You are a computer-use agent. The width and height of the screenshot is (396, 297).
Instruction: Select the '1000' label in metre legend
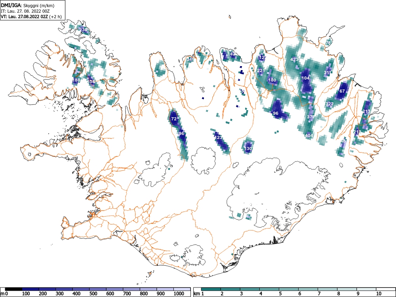tap(179, 294)
